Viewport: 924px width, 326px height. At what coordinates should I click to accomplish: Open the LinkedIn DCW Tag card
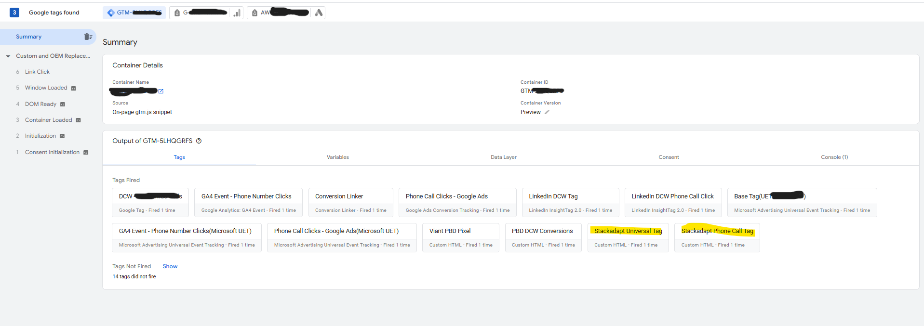pyautogui.click(x=571, y=202)
